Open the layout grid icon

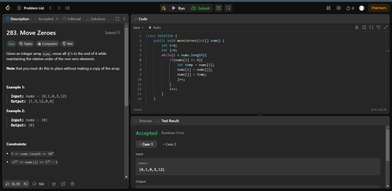tap(328, 8)
